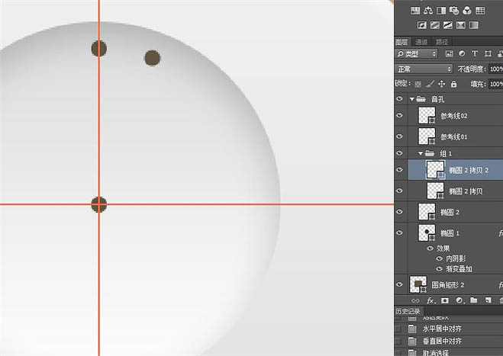Click the Color Balance adjustment icon
This screenshot has height=356, width=503.
(428, 11)
